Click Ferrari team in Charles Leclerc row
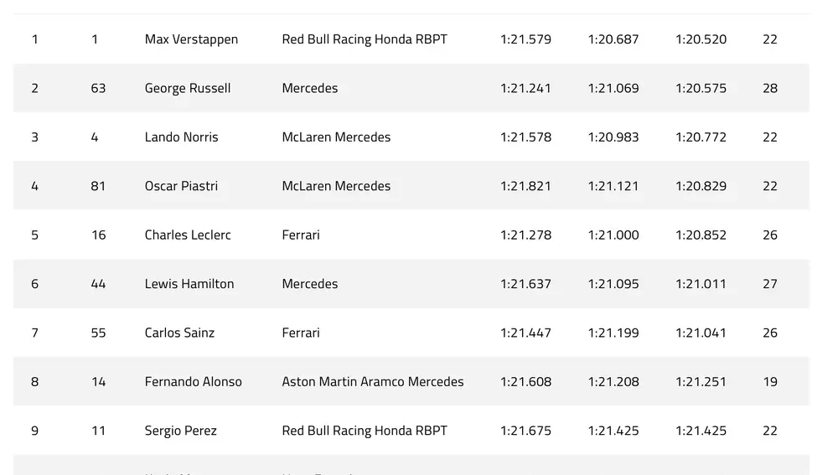This screenshot has height=475, width=838. [301, 235]
